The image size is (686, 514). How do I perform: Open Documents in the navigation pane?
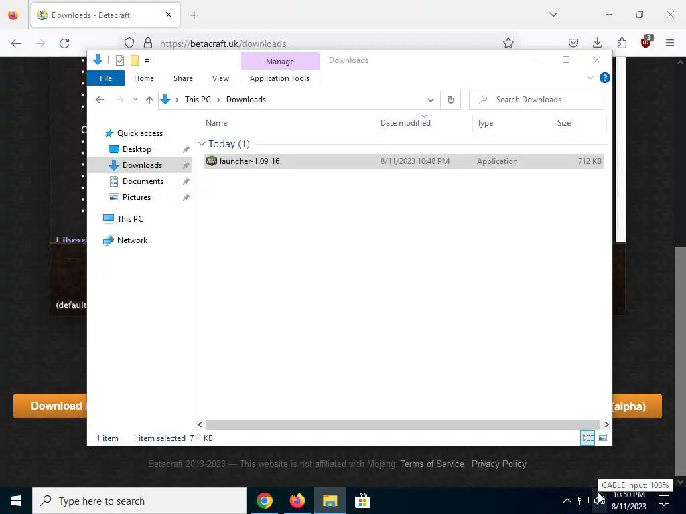point(143,181)
